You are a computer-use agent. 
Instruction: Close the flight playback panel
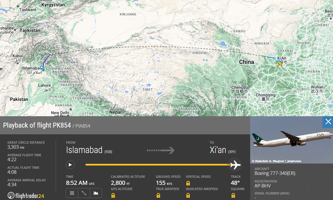[328, 122]
